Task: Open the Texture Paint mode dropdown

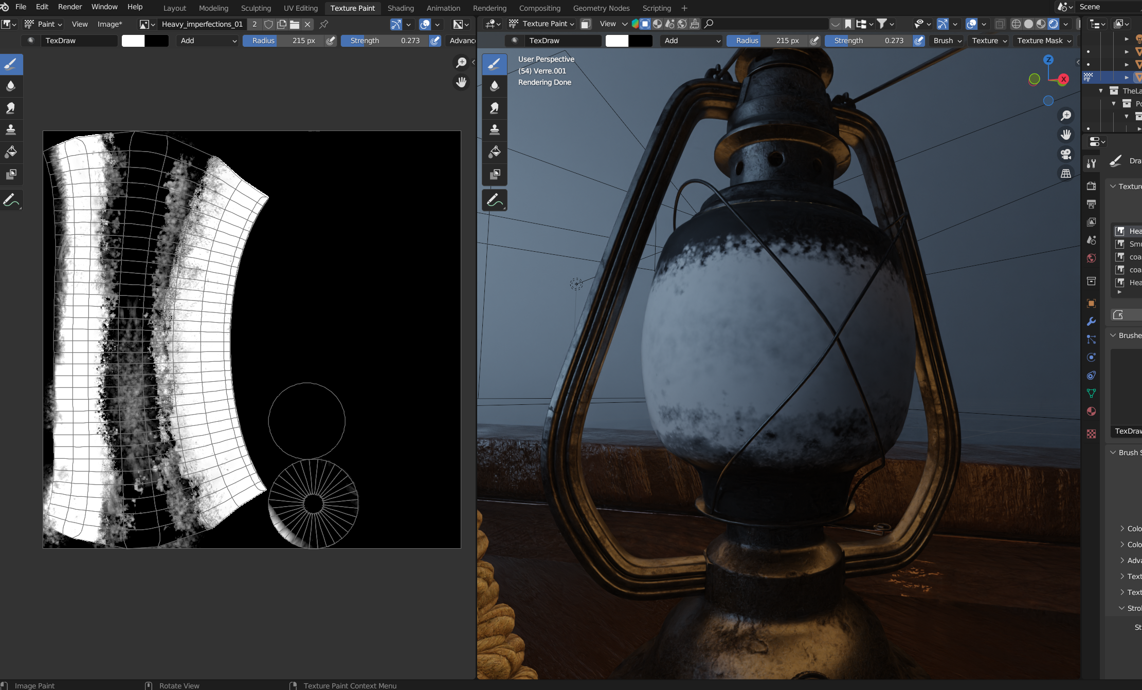Action: coord(541,24)
